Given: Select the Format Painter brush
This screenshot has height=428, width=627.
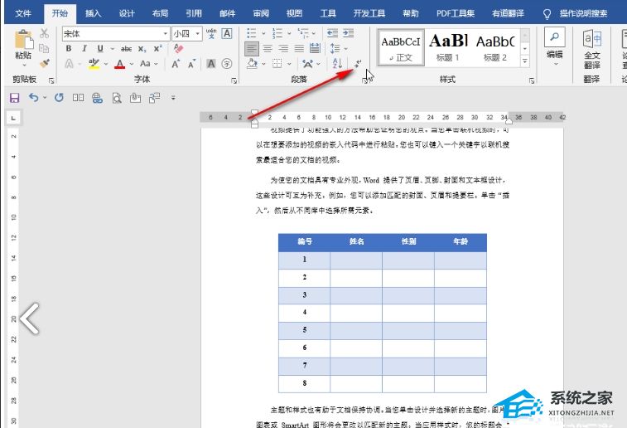Looking at the screenshot, I should 44,63.
